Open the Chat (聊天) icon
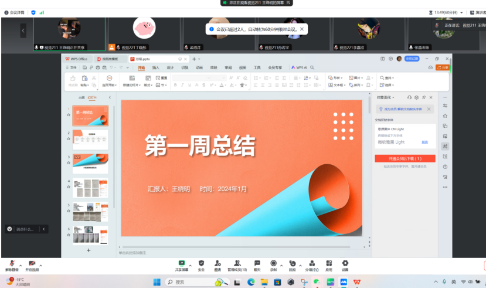The width and height of the screenshot is (486, 288). click(257, 264)
